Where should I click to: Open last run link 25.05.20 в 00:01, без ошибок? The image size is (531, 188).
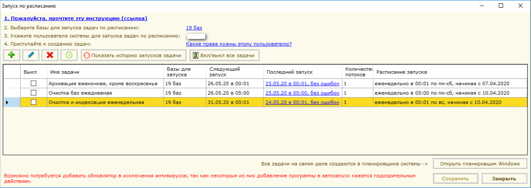(302, 83)
